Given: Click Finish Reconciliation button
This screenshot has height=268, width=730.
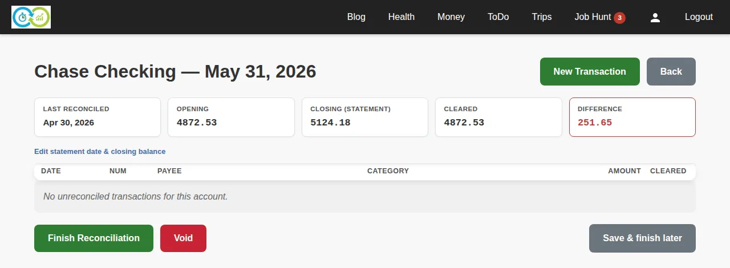Looking at the screenshot, I should [x=94, y=238].
